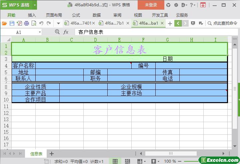Open file with the folder icon
The width and height of the screenshot is (240, 164).
pyautogui.click(x=4, y=23)
